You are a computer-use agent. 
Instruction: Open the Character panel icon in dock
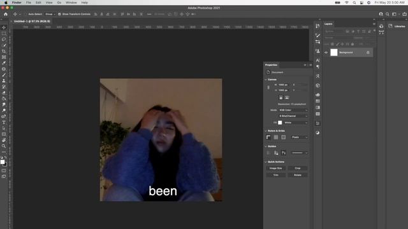[317, 60]
